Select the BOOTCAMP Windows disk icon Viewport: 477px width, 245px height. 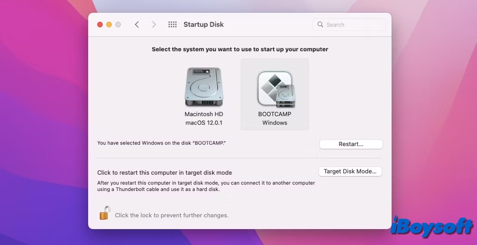(x=276, y=89)
